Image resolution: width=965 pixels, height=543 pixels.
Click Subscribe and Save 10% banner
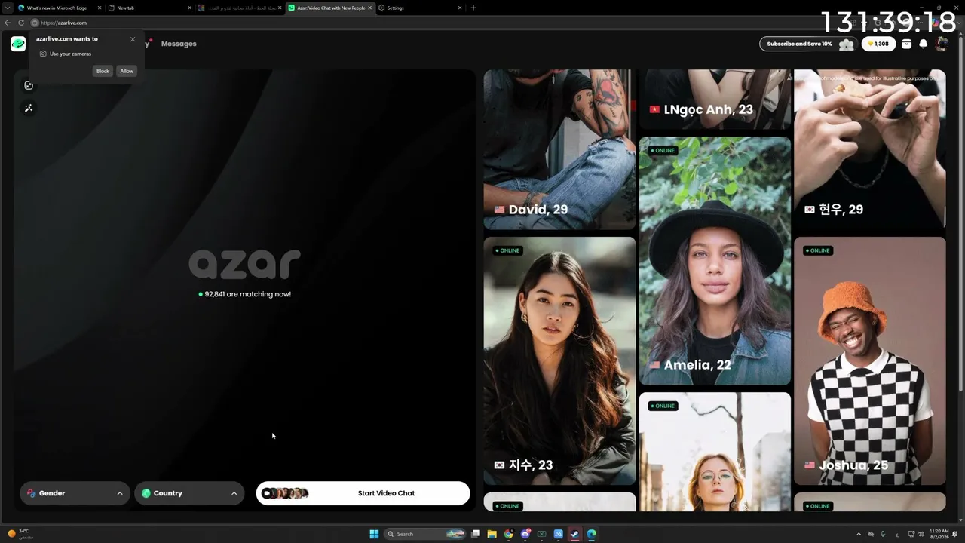pos(807,44)
